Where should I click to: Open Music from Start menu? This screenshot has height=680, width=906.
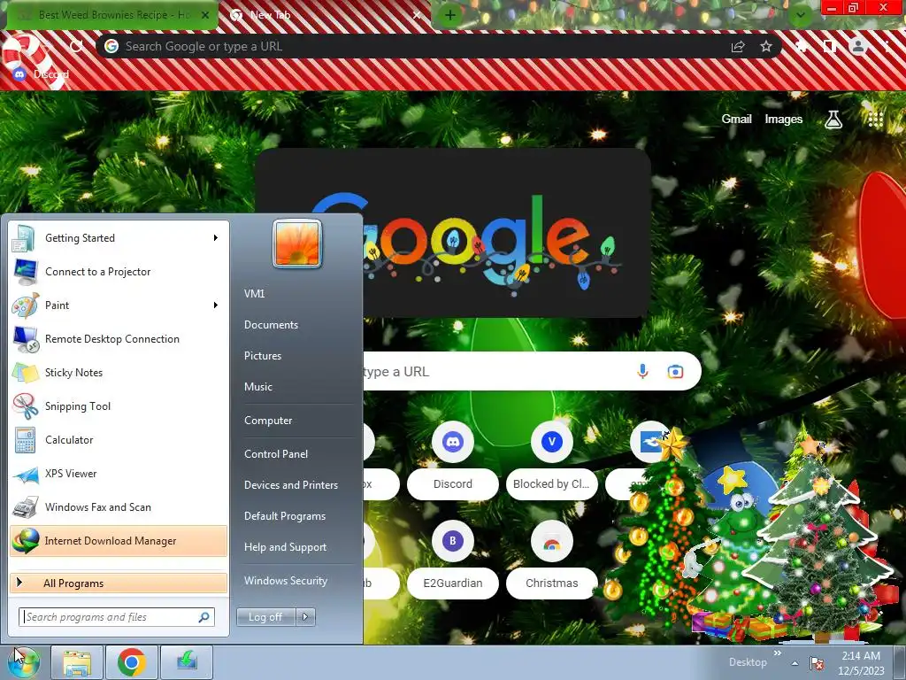coord(258,387)
